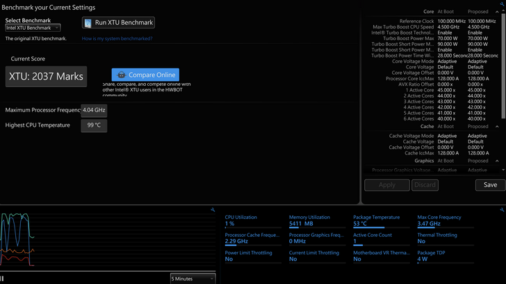Collapse the Cache settings section
506x284 pixels.
point(496,127)
